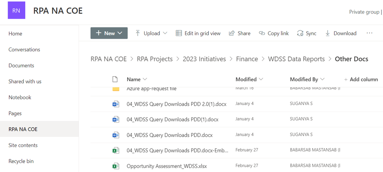Open 04_WDSS Query Downloads PDD.docx file
This screenshot has height=172, width=383.
click(169, 135)
